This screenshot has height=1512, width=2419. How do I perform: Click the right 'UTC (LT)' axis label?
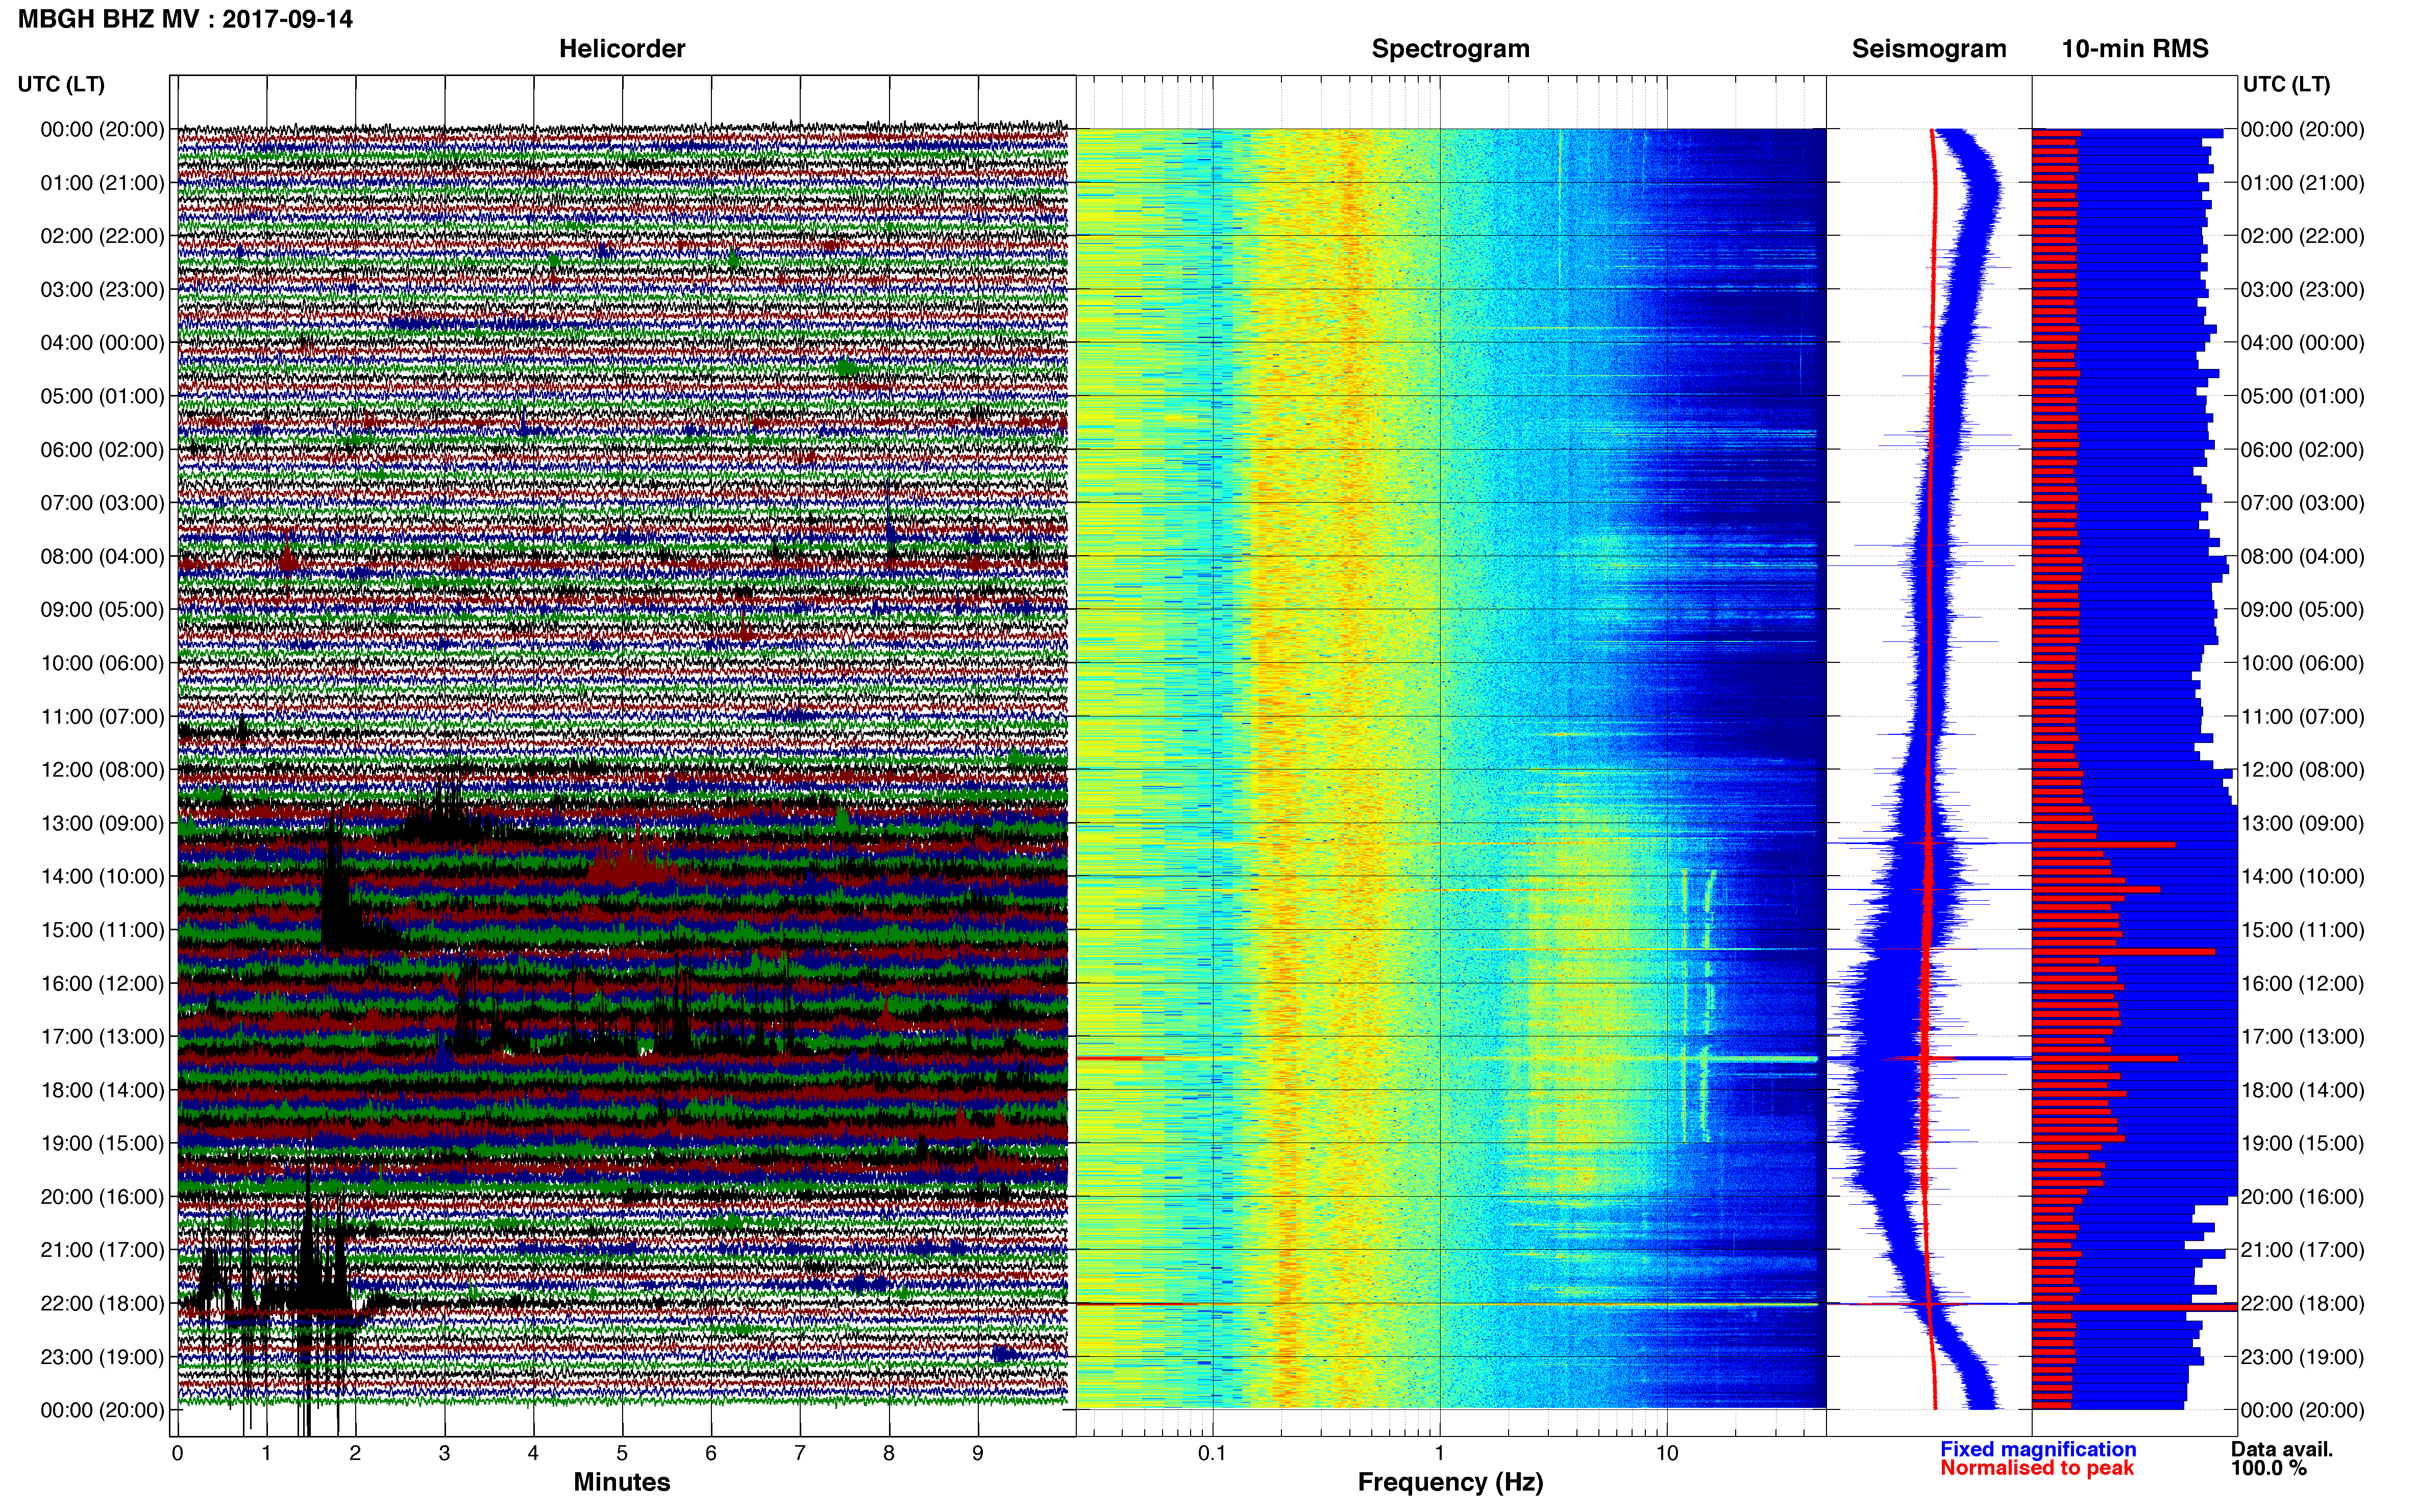[2286, 84]
